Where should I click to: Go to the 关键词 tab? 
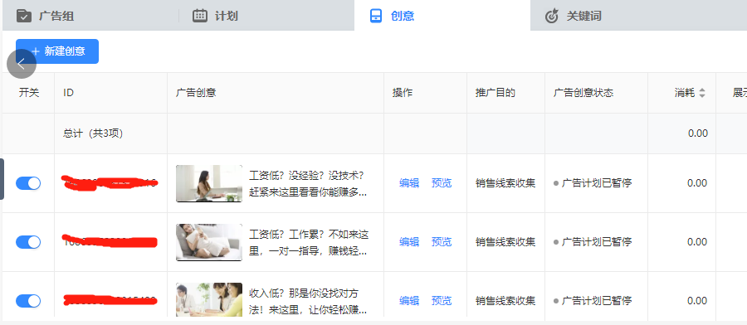[638, 16]
